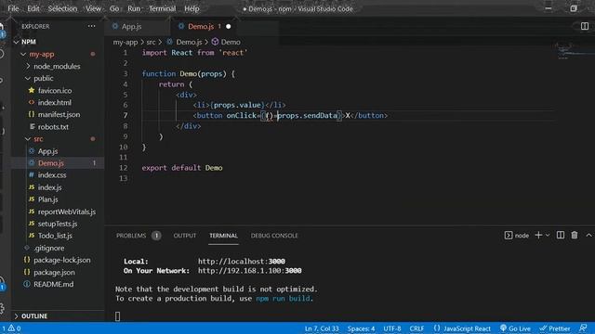The height and width of the screenshot is (334, 595).
Task: Open the Edit menu
Action: point(33,8)
